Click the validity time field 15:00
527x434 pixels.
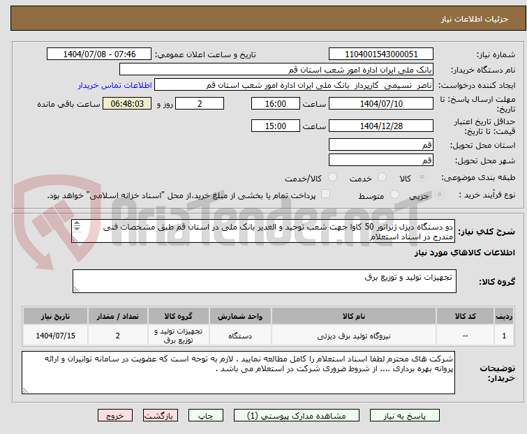pos(275,126)
